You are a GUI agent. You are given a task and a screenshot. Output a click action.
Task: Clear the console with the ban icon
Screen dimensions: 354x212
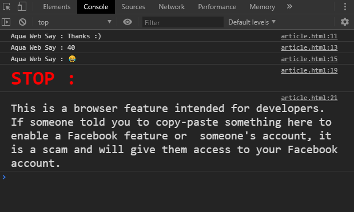(22, 22)
